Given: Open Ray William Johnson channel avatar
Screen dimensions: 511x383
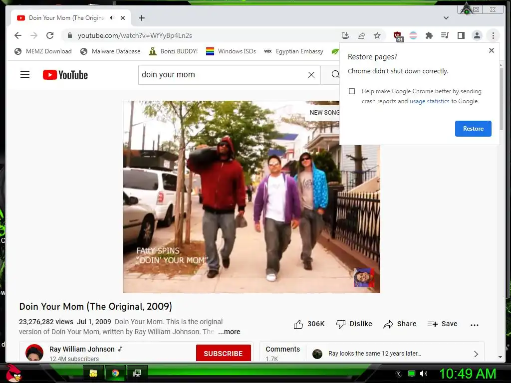Looking at the screenshot, I should click(x=34, y=353).
